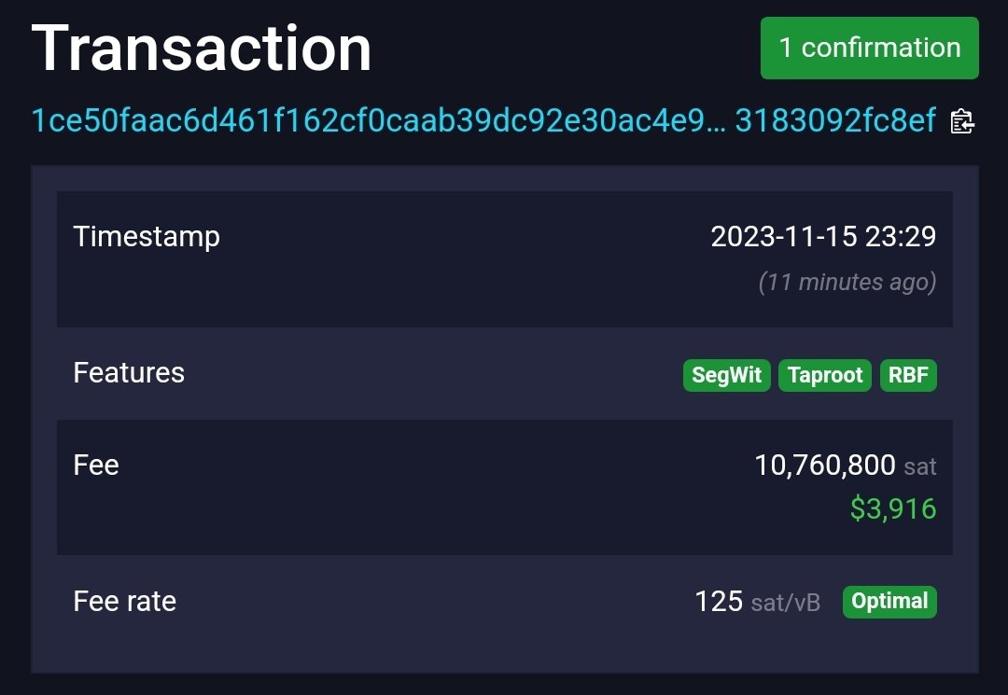Click the hash ending 3183092fc8ef

click(835, 120)
